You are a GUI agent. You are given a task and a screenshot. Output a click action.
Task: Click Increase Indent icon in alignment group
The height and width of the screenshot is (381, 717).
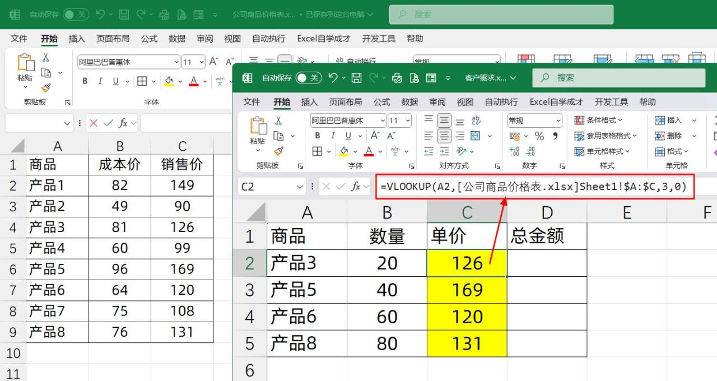[444, 151]
